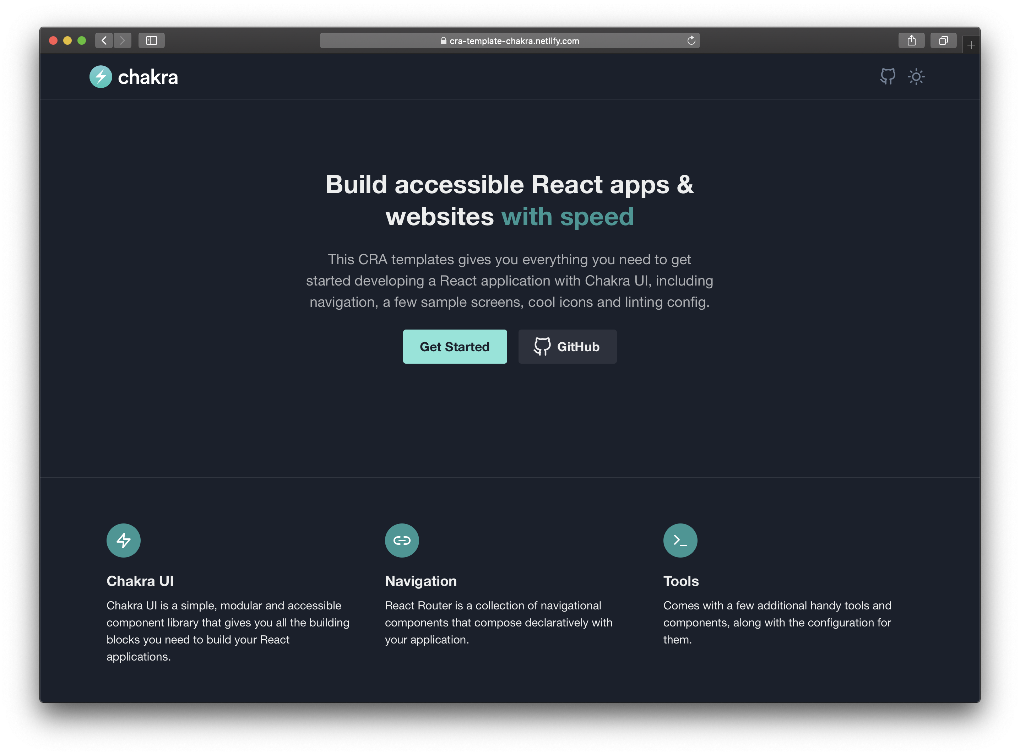Image resolution: width=1020 pixels, height=755 pixels.
Task: Toggle the Safari sidebar button
Action: 151,41
